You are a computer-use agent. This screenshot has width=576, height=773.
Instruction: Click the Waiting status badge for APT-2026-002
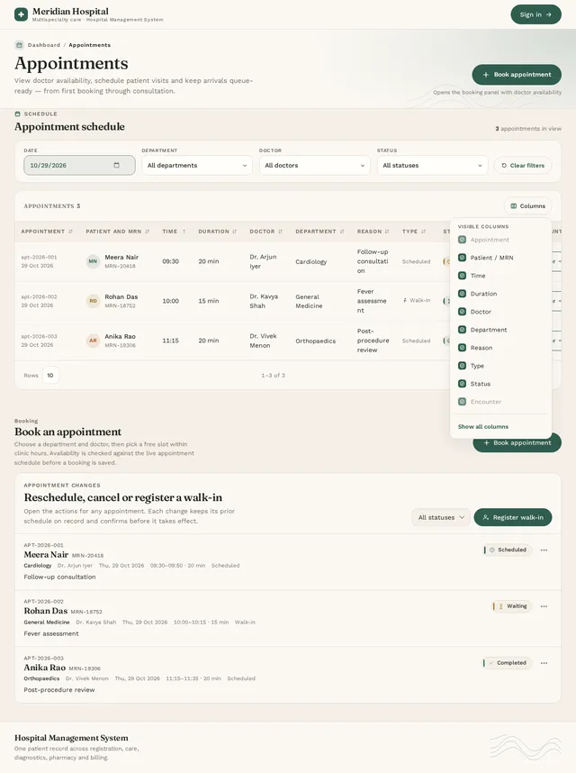[511, 606]
